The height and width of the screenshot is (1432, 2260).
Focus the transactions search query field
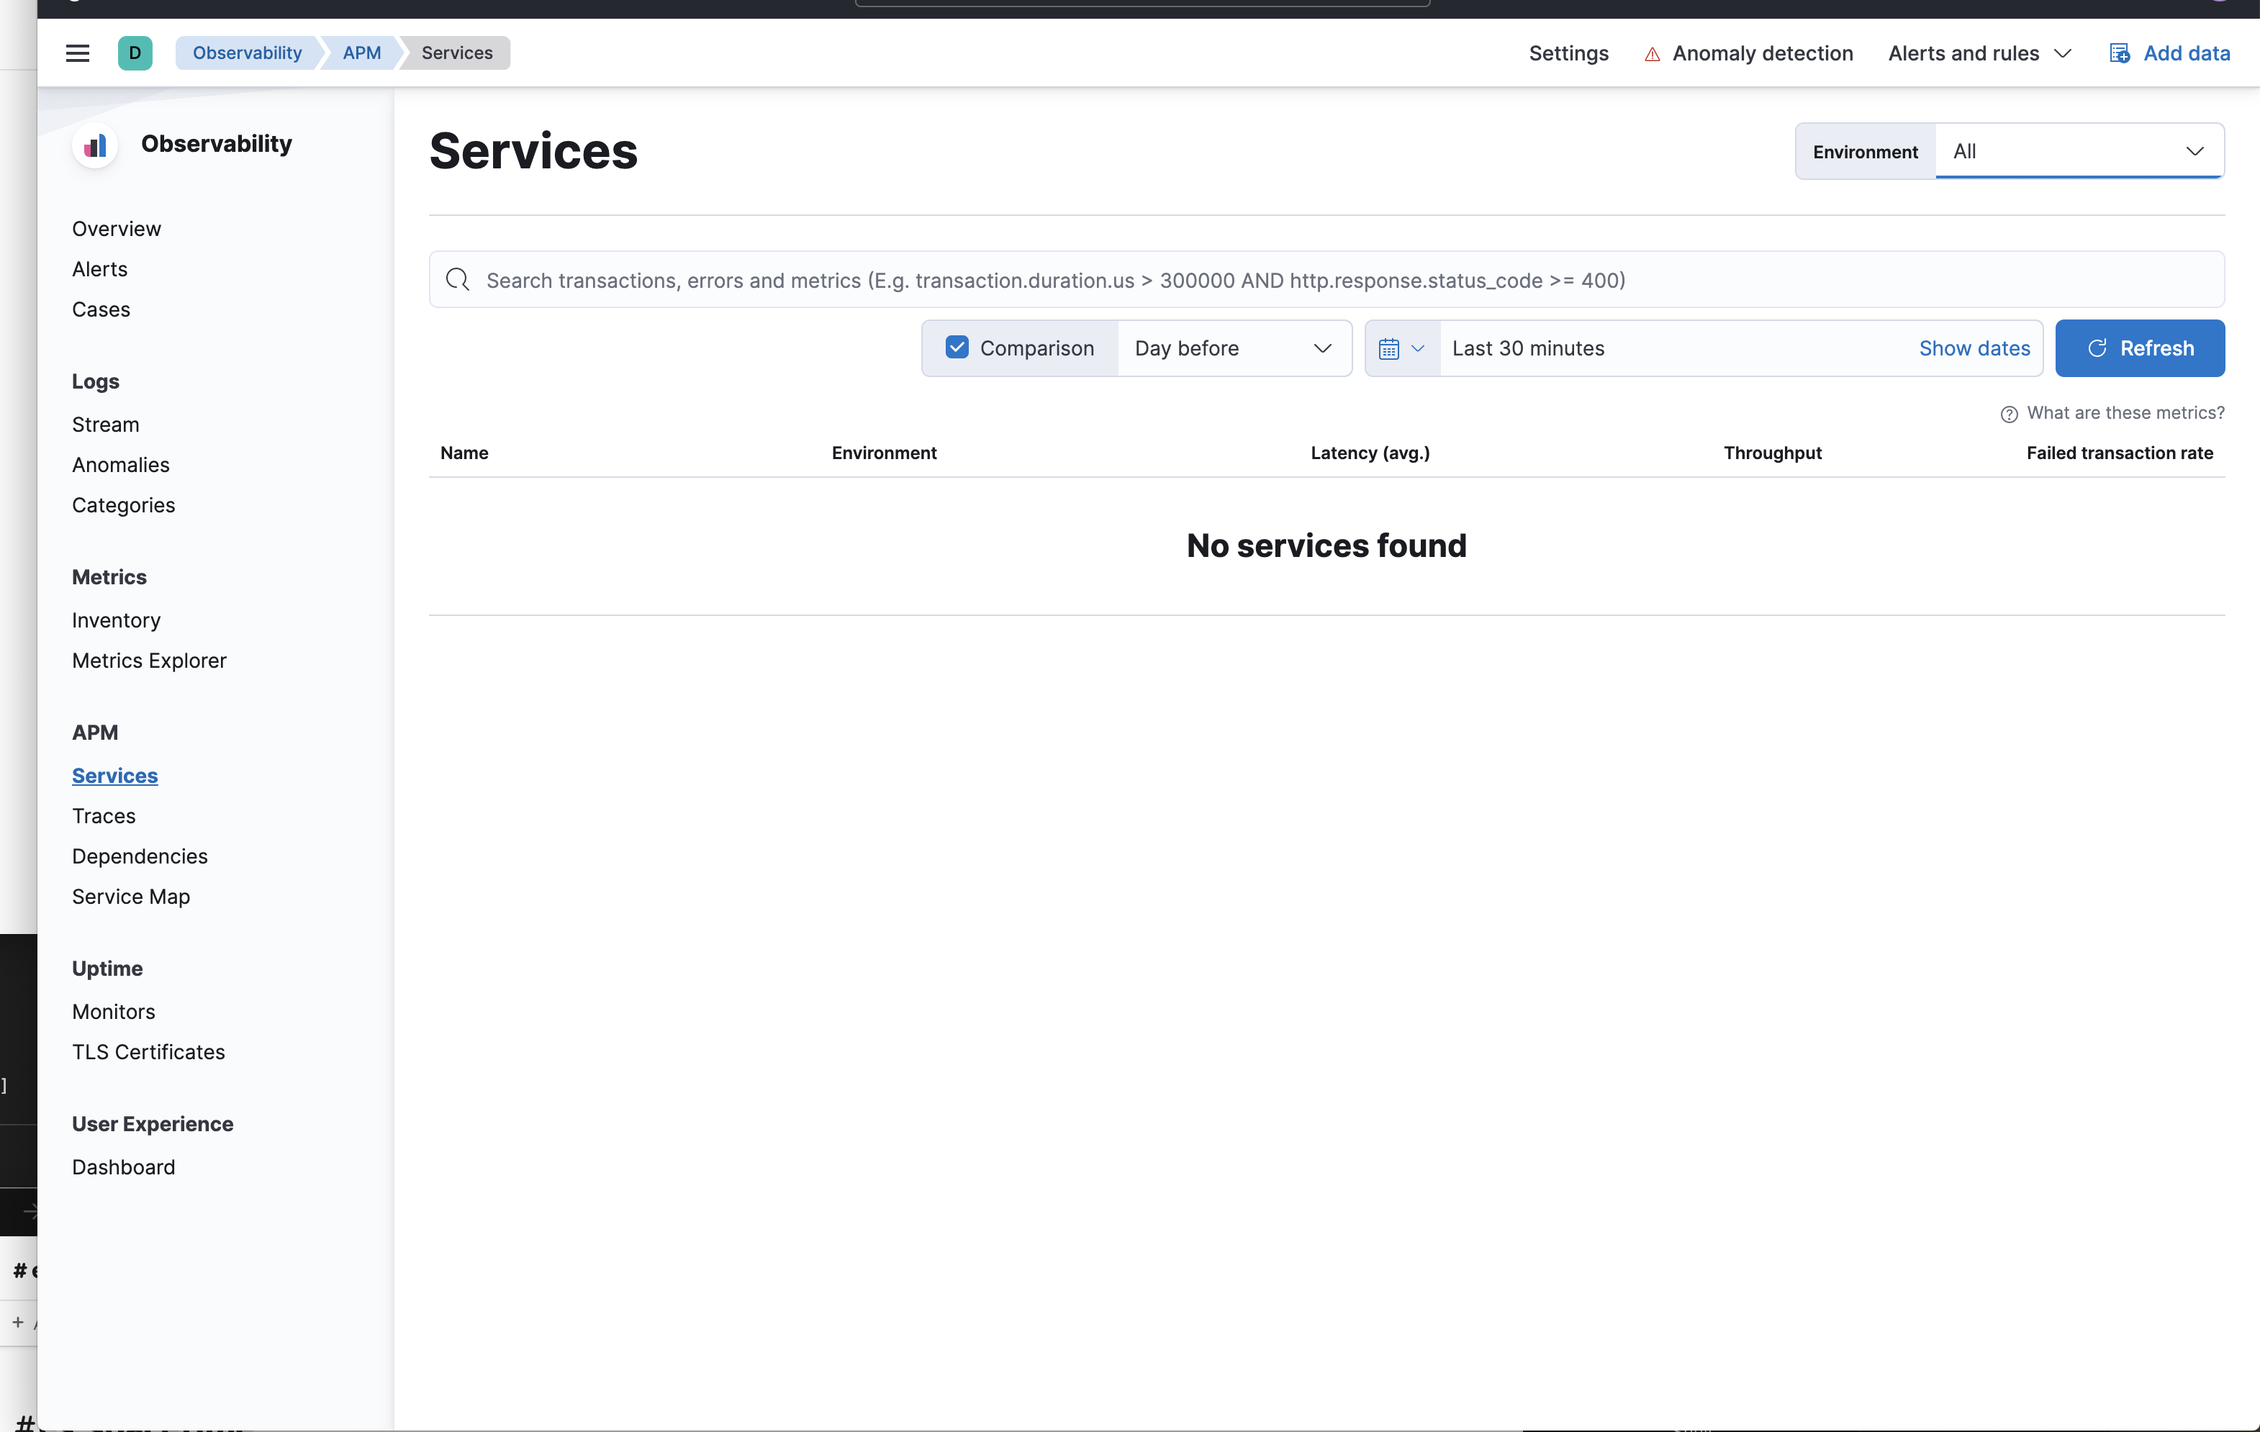[x=1326, y=280]
